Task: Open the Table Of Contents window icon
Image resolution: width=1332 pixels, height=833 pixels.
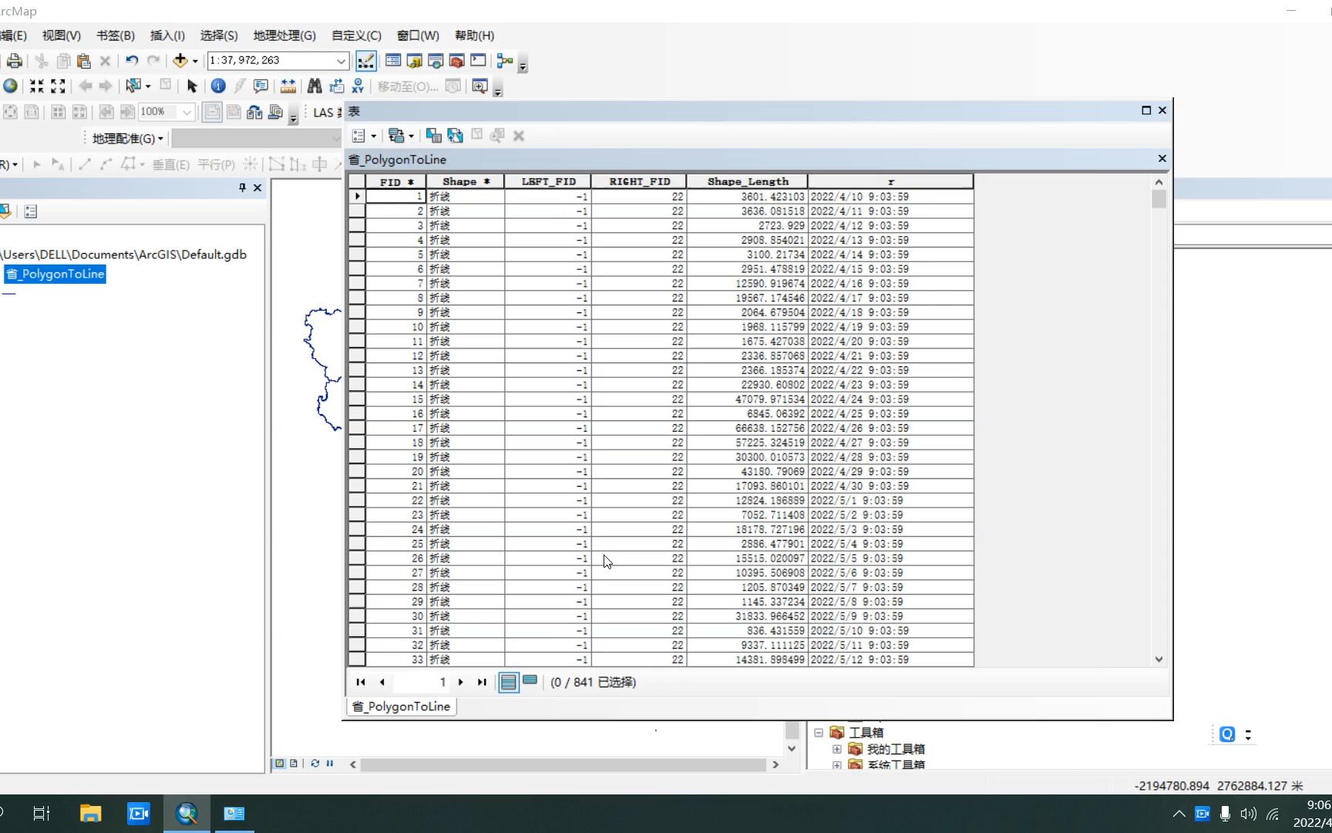Action: pyautogui.click(x=393, y=61)
